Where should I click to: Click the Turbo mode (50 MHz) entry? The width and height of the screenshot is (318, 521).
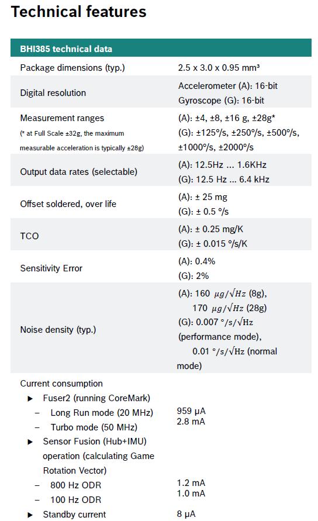click(x=94, y=427)
